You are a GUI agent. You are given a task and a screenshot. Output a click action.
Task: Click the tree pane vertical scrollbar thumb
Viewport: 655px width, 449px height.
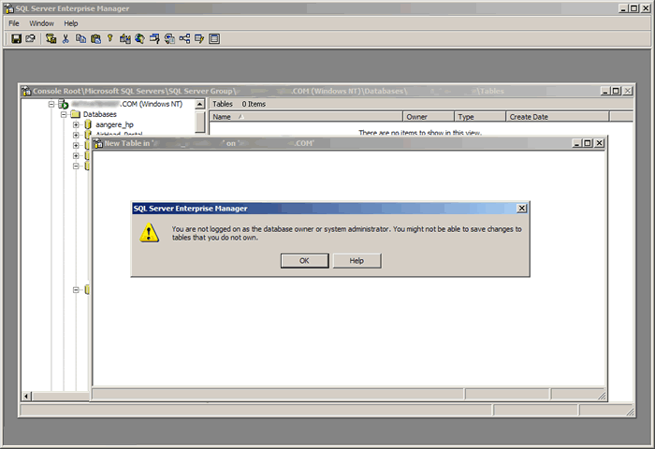(200, 121)
